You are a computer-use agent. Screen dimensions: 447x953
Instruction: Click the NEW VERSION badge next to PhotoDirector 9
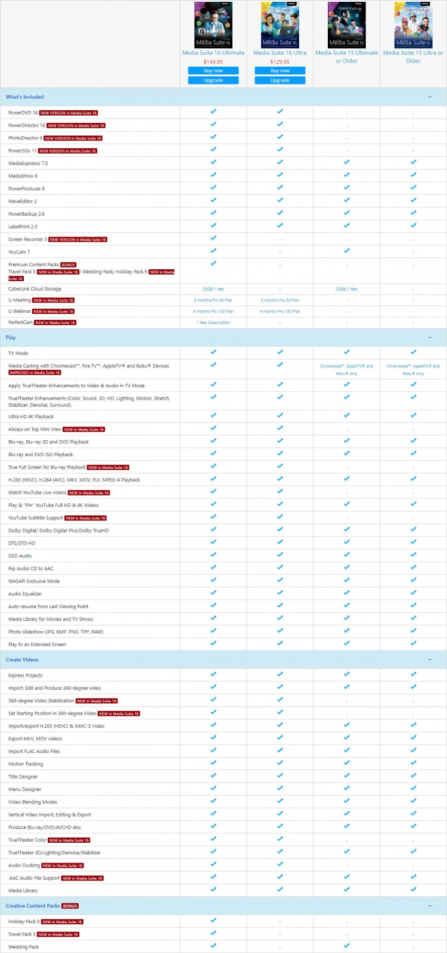point(73,138)
